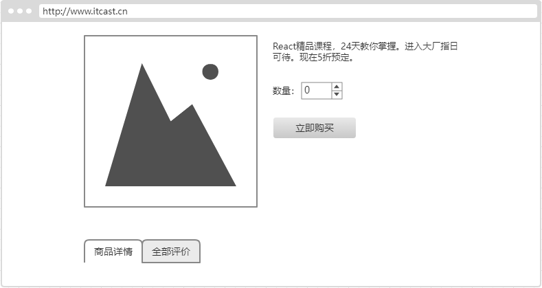Focus the 数量 quantity input field
Screen dimensions: 542x288
pos(316,91)
